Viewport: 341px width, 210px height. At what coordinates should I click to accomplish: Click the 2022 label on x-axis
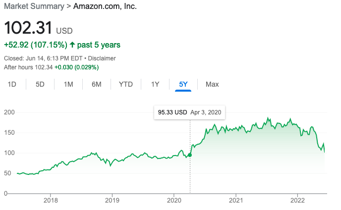[x=297, y=200]
